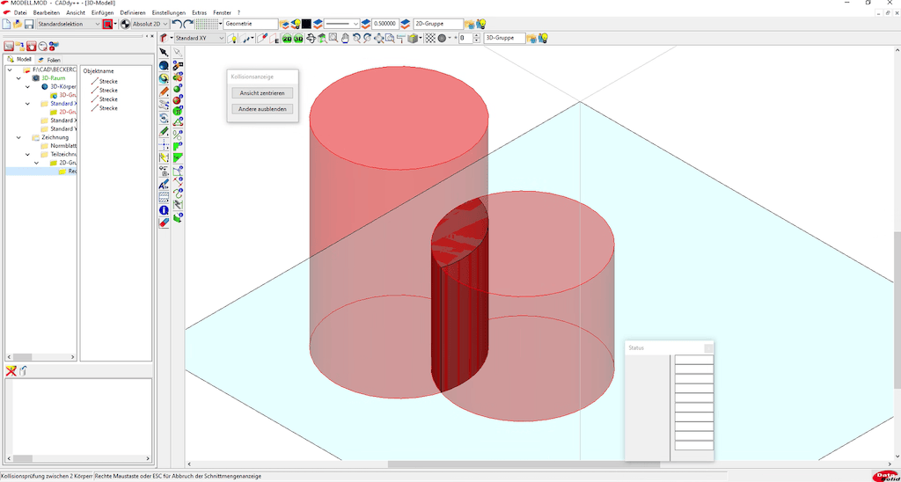Click the Ansicht zentrieren button

(262, 92)
